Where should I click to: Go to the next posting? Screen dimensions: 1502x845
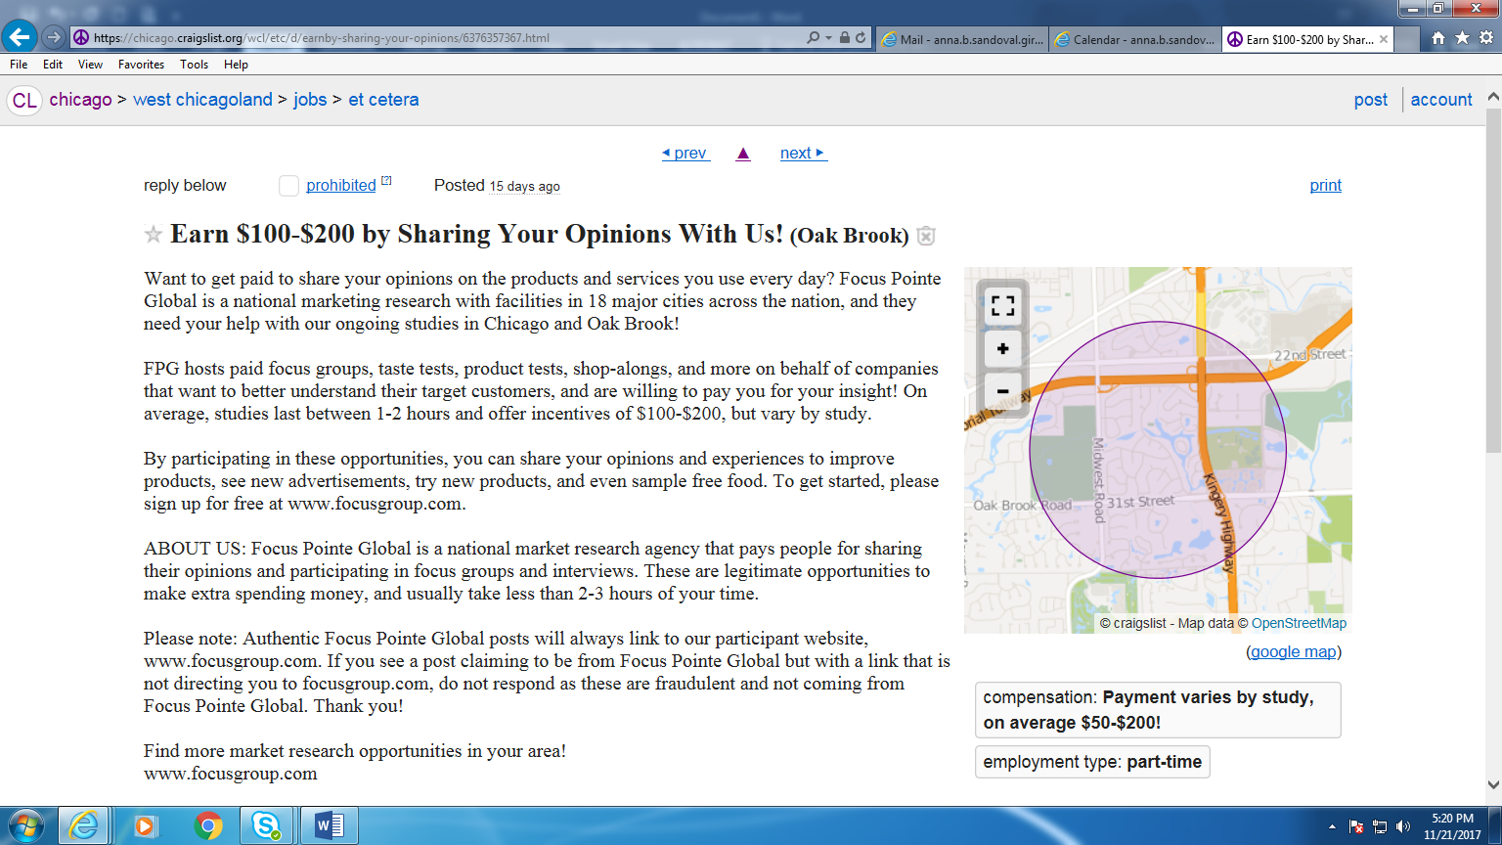point(803,154)
